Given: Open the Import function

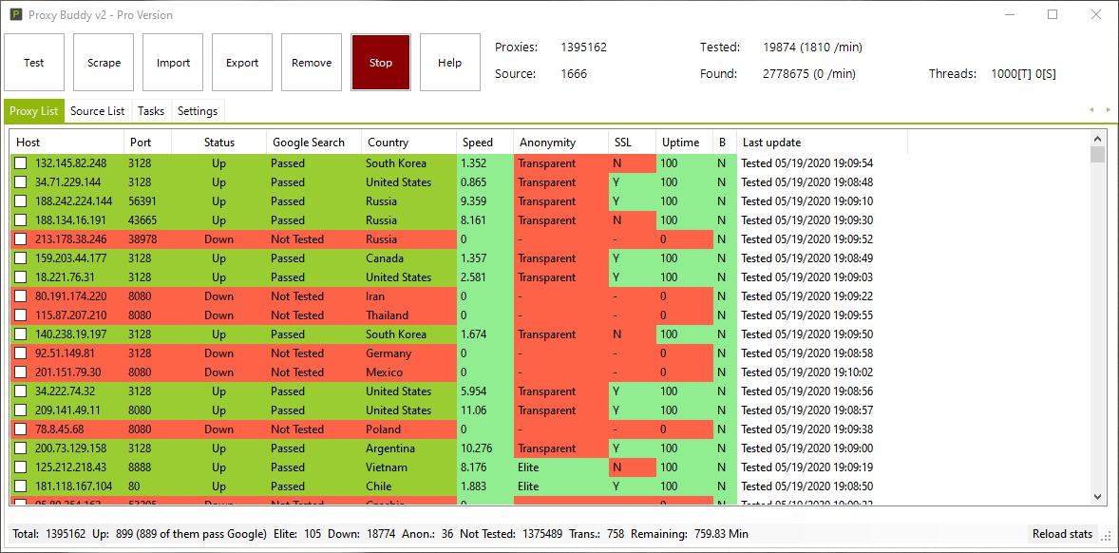Looking at the screenshot, I should point(173,63).
